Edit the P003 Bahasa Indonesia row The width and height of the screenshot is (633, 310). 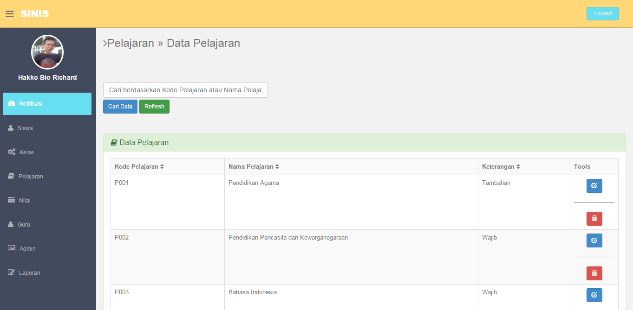pos(594,295)
